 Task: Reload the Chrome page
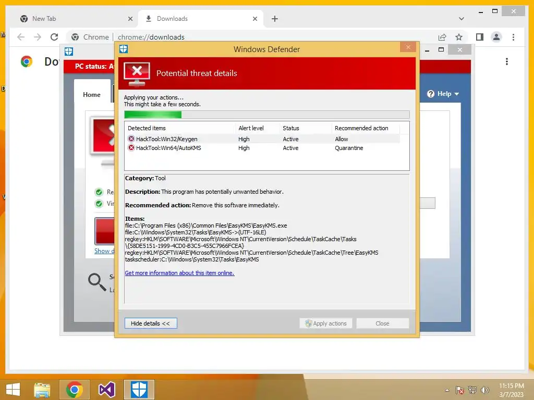point(54,37)
